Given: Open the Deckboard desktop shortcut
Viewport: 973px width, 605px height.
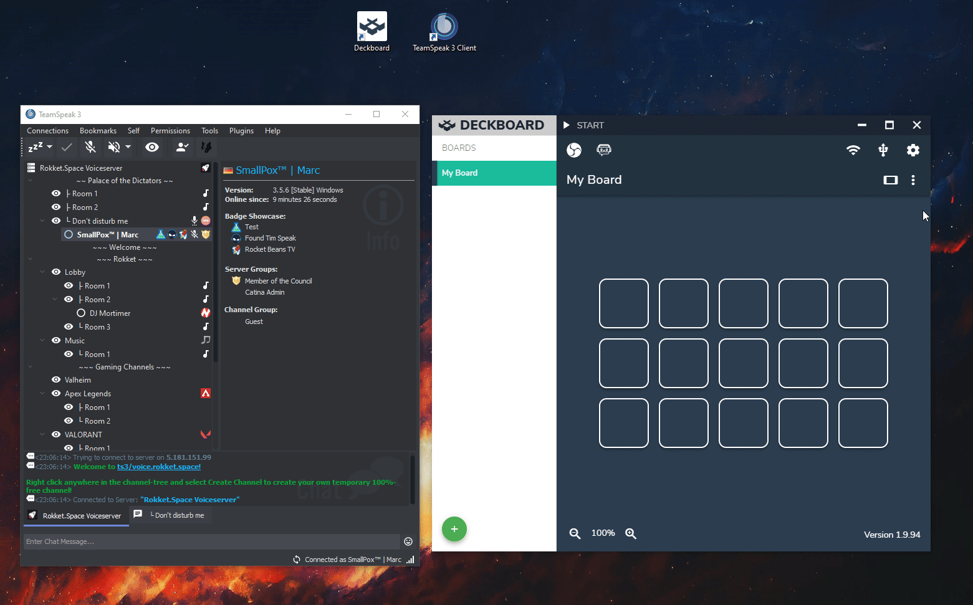Looking at the screenshot, I should (x=372, y=32).
